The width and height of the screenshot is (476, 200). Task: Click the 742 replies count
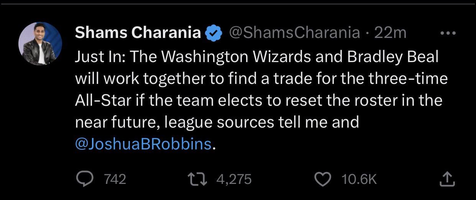(x=115, y=179)
